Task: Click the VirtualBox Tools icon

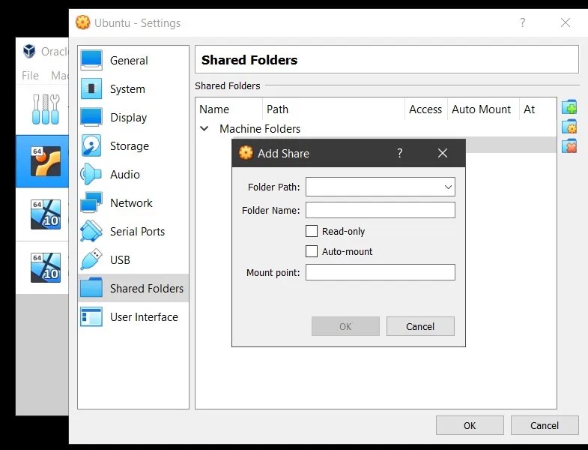Action: (x=46, y=109)
